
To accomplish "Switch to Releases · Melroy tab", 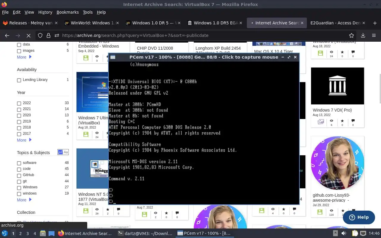I will tap(31, 23).
